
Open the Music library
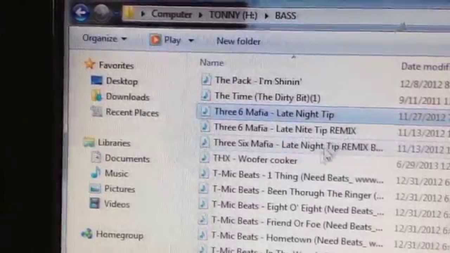click(x=116, y=174)
